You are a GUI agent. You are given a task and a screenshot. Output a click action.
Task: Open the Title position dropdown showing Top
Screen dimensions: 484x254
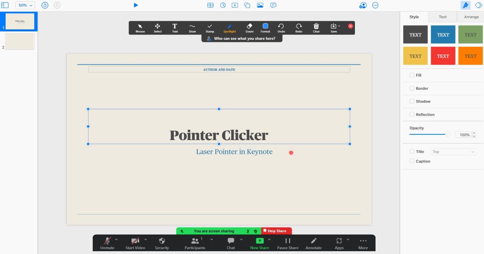pyautogui.click(x=453, y=151)
